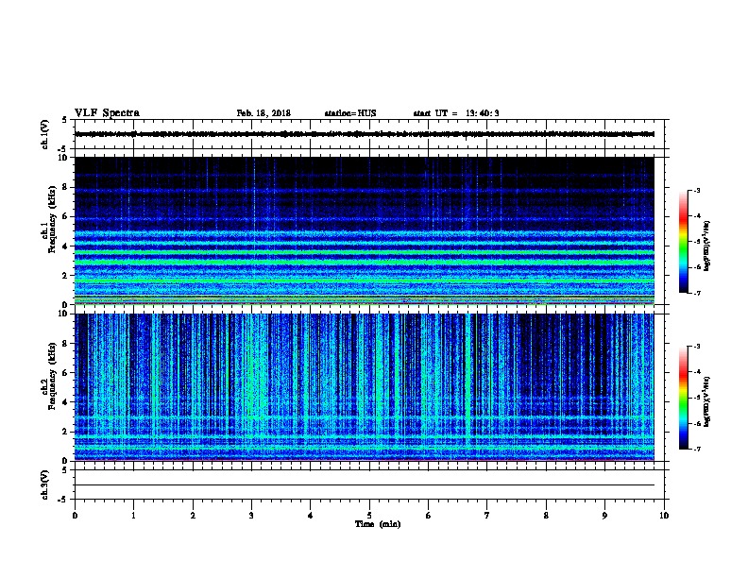748x578 pixels.
Task: Click the "VLF Spectra" title text
Action: coord(107,113)
